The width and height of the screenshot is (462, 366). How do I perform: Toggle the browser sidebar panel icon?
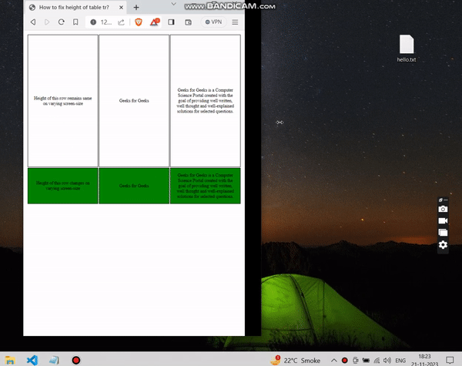[171, 22]
